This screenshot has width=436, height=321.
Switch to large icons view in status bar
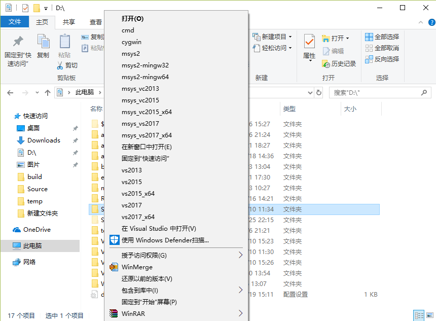click(x=430, y=315)
